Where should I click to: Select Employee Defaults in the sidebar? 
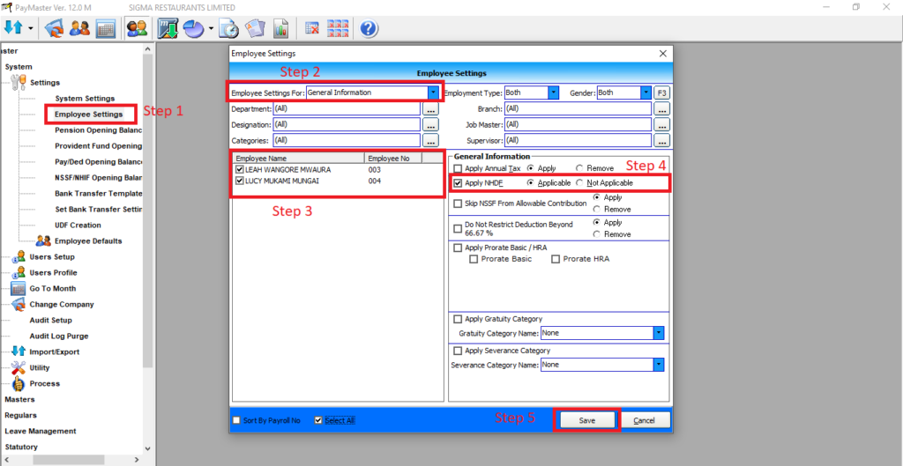coord(88,241)
